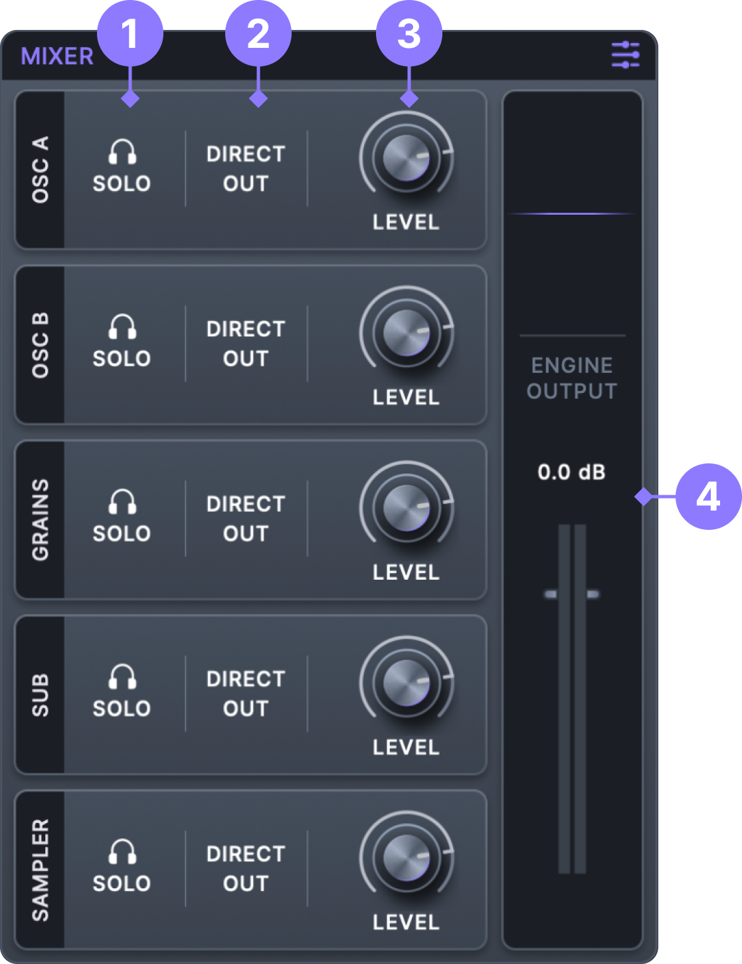Solo the Sampler channel headphones icon
Viewport: 742px width, 964px height.
[x=122, y=852]
